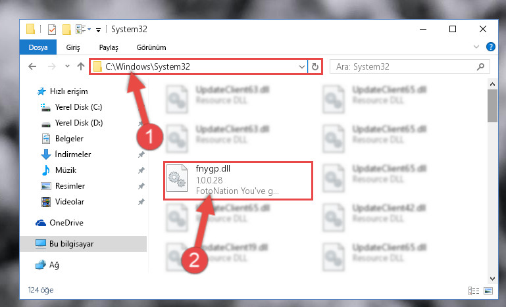Viewport: 506px width, 307px height.
Task: Open the Dosya menu tab
Action: click(38, 47)
